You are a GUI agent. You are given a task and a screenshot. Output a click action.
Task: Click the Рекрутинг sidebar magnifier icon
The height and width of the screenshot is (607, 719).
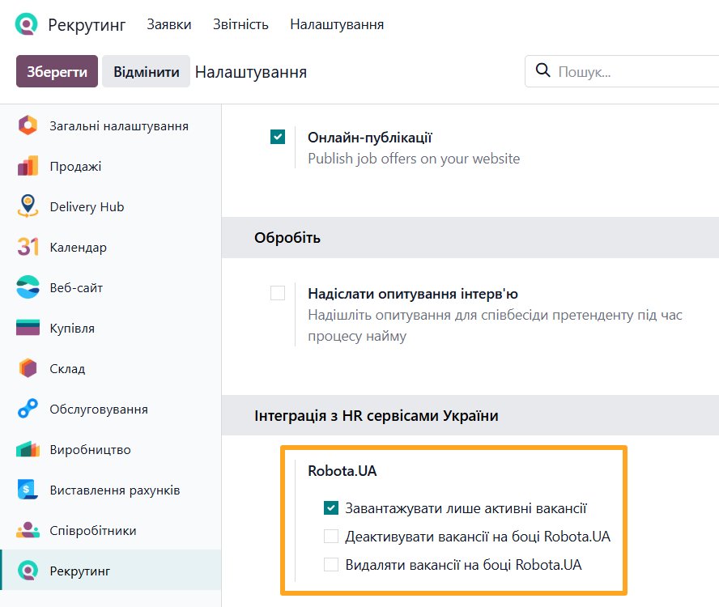click(28, 571)
